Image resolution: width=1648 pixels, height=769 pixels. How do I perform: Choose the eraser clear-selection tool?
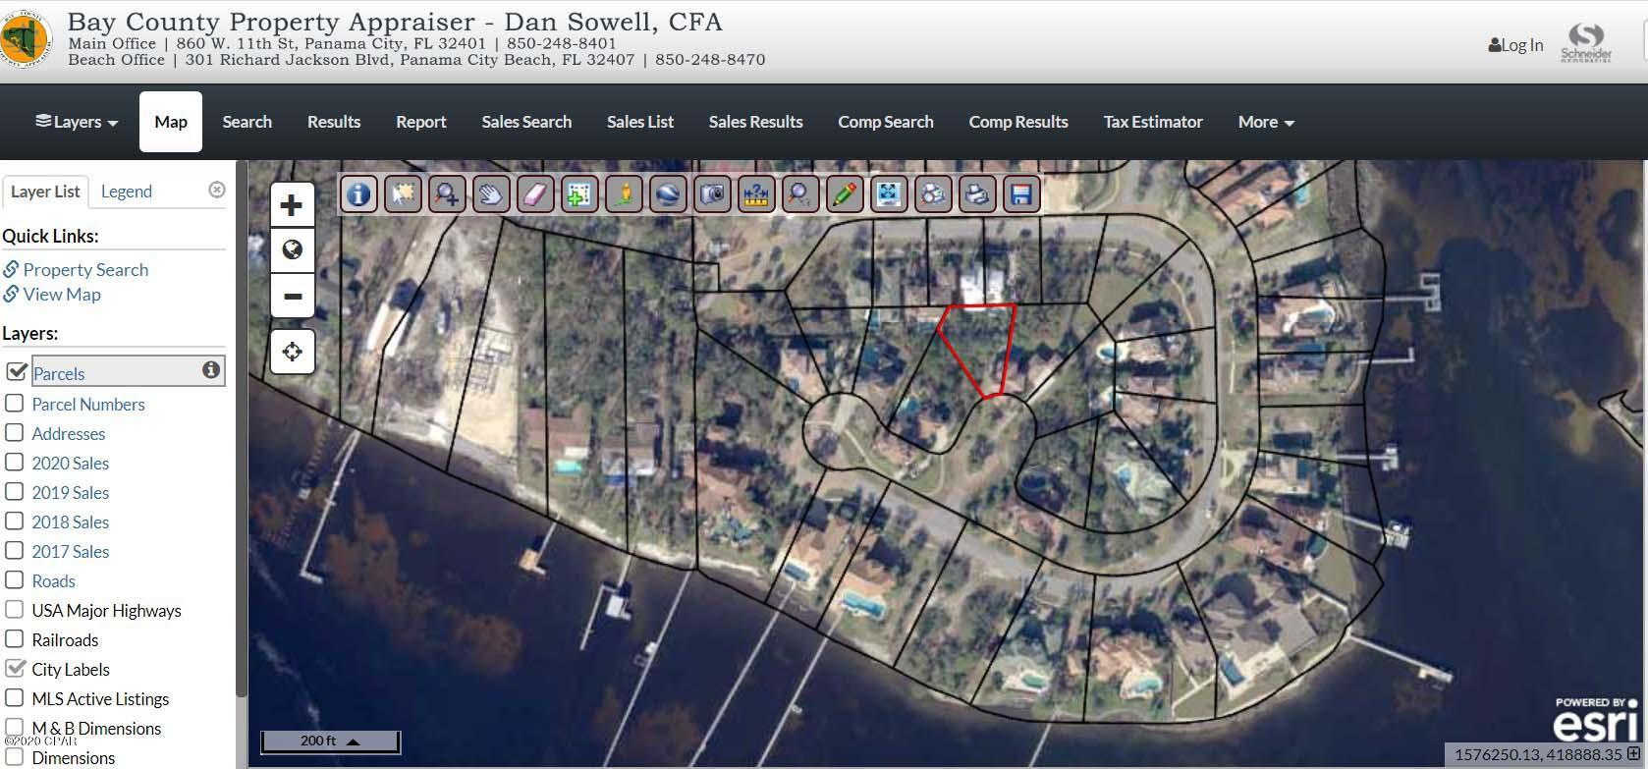coord(534,194)
